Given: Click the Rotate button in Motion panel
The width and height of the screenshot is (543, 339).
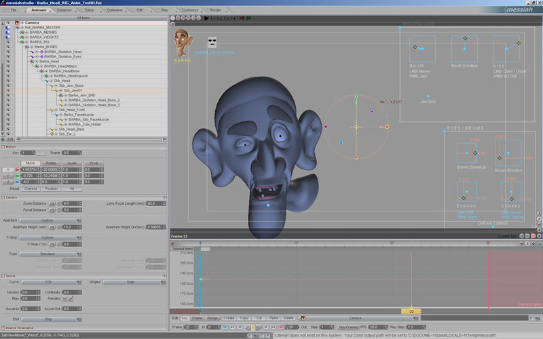Looking at the screenshot, I should point(52,163).
